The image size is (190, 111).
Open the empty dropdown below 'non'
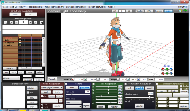(73, 107)
